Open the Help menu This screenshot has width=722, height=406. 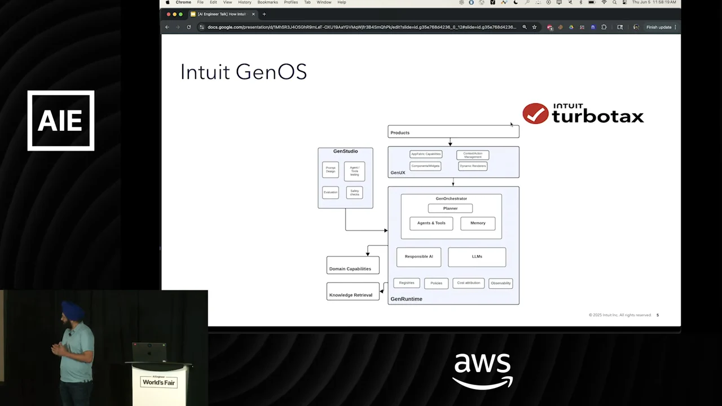click(x=342, y=2)
